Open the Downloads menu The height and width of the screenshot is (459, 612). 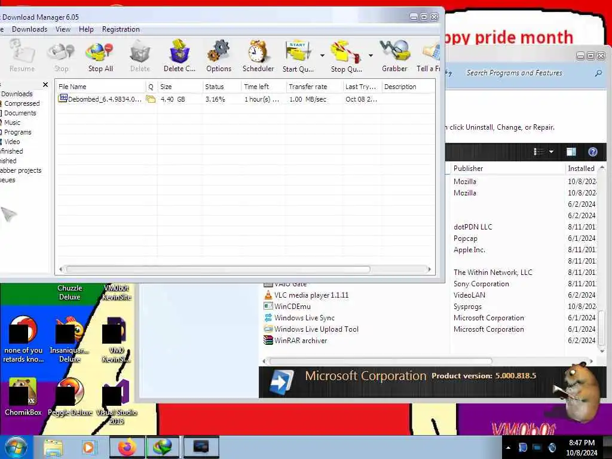pos(30,29)
